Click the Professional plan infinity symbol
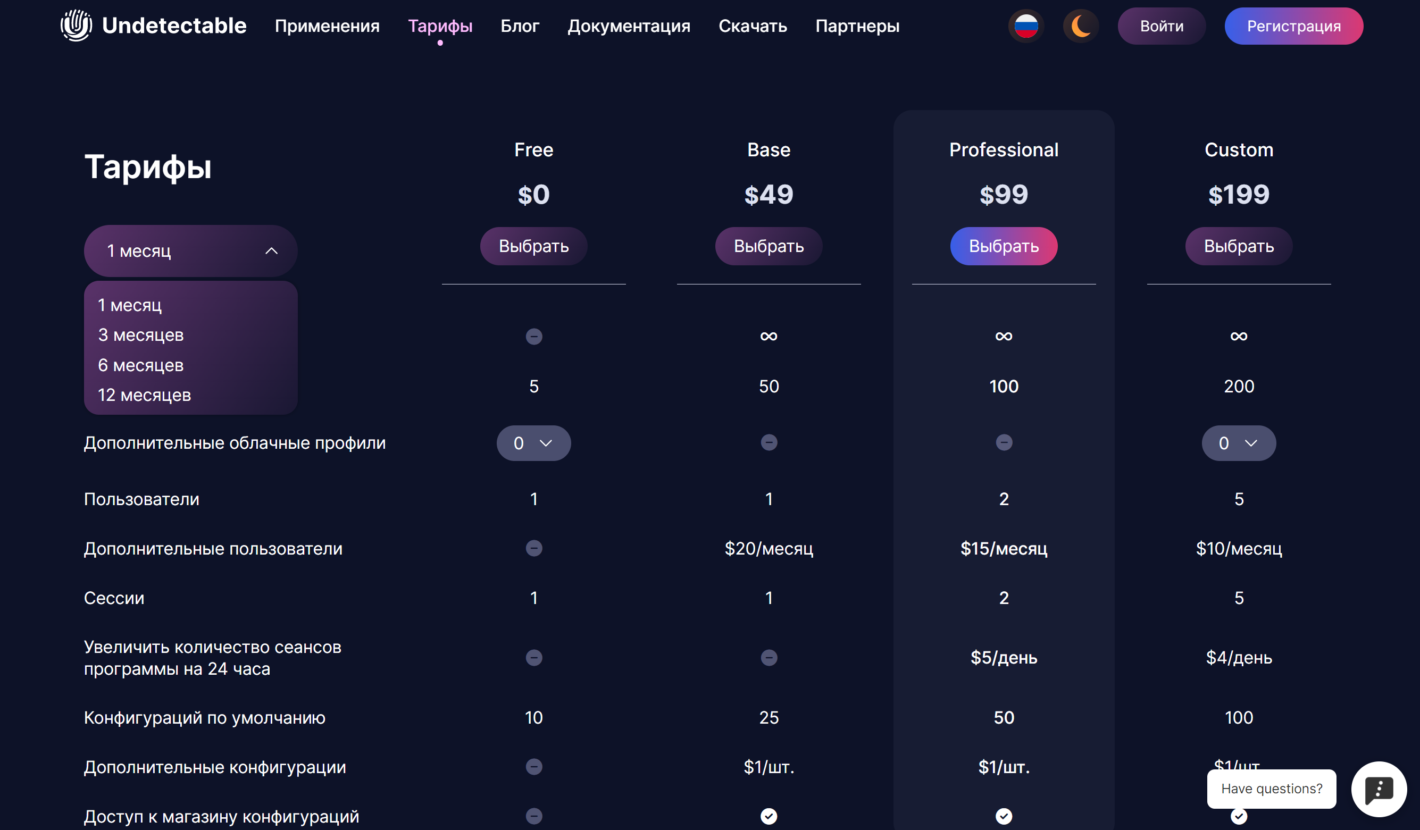This screenshot has height=830, width=1420. (x=1004, y=337)
